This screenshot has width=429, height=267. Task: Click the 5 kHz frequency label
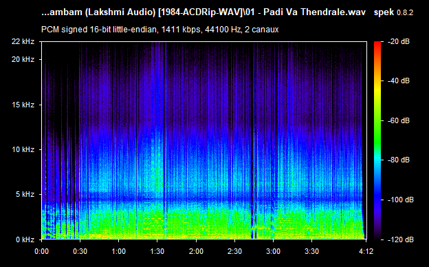25,194
